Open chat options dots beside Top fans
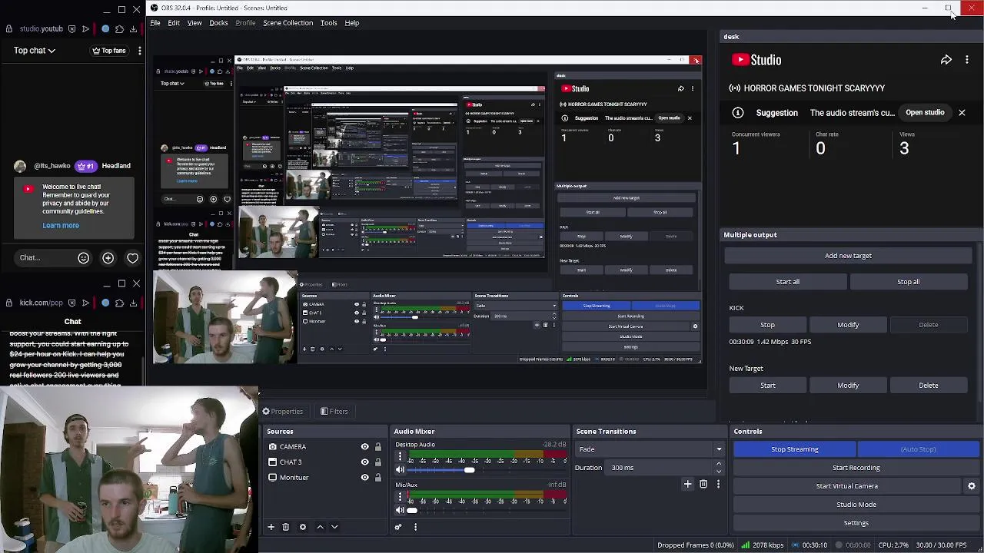984x553 pixels. [x=139, y=51]
